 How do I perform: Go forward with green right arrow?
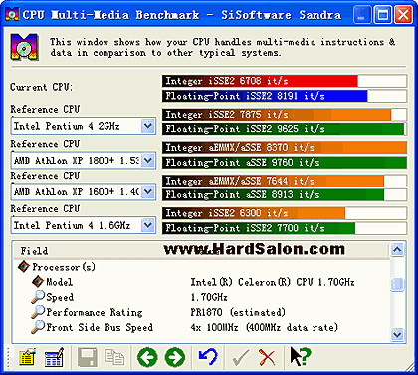[x=175, y=357]
